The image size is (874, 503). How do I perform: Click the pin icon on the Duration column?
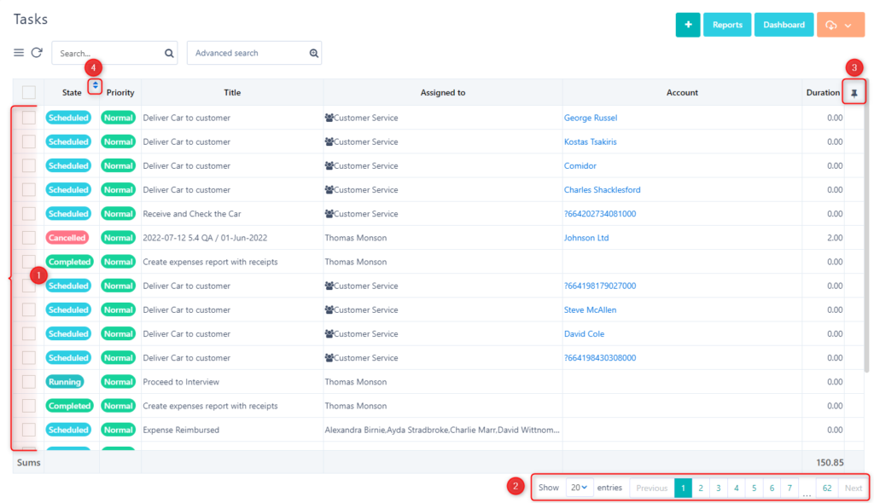(854, 92)
